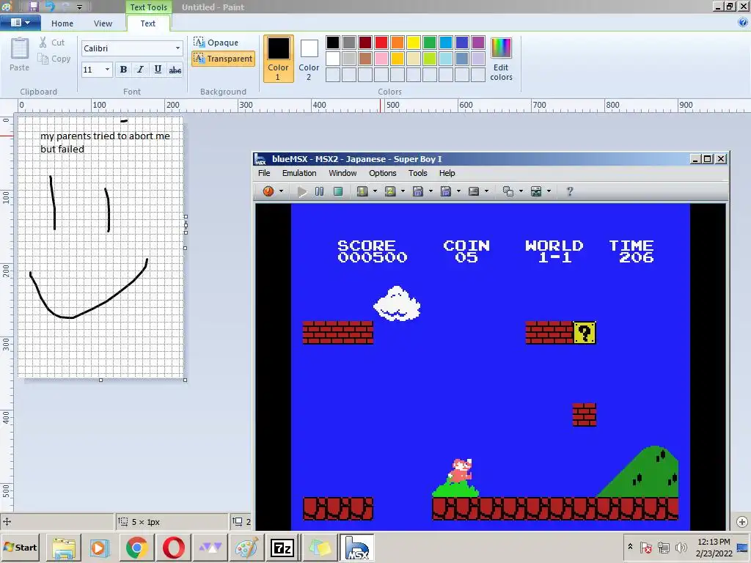Open the Paint file menu button
The width and height of the screenshot is (751, 563).
(x=20, y=23)
